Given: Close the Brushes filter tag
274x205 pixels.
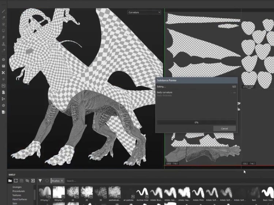Looking at the screenshot, I should pyautogui.click(x=62, y=181).
